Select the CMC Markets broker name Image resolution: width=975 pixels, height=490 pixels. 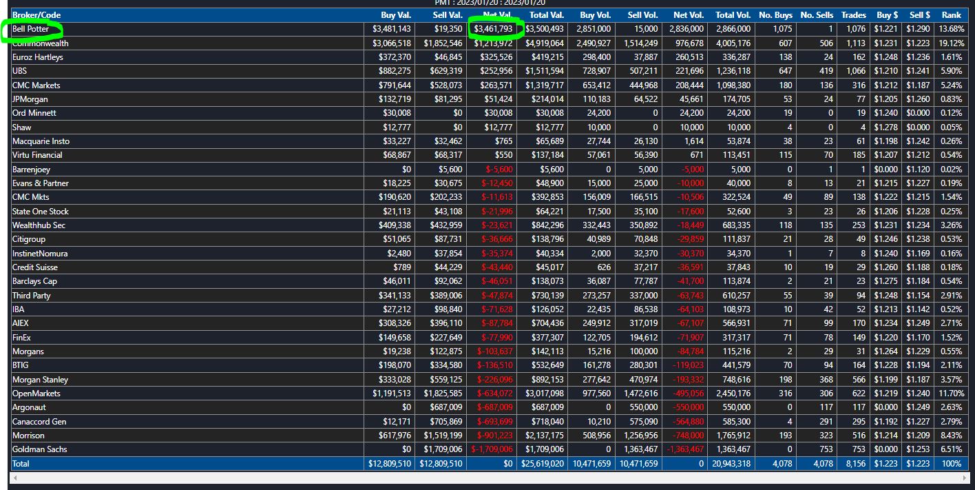(36, 85)
